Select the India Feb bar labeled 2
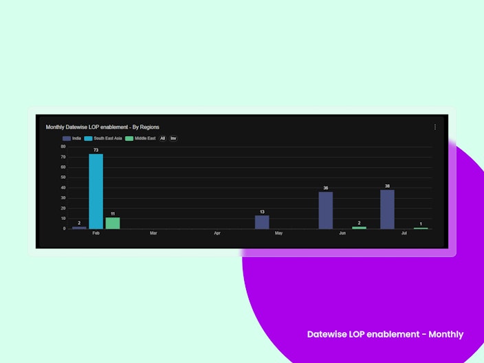The image size is (484, 363). click(x=79, y=228)
